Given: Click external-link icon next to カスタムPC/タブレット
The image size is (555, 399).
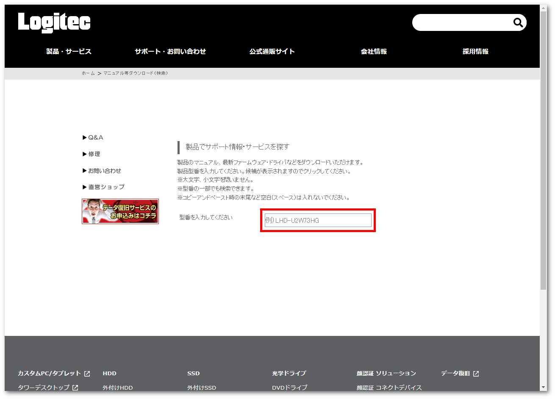Looking at the screenshot, I should (x=87, y=374).
